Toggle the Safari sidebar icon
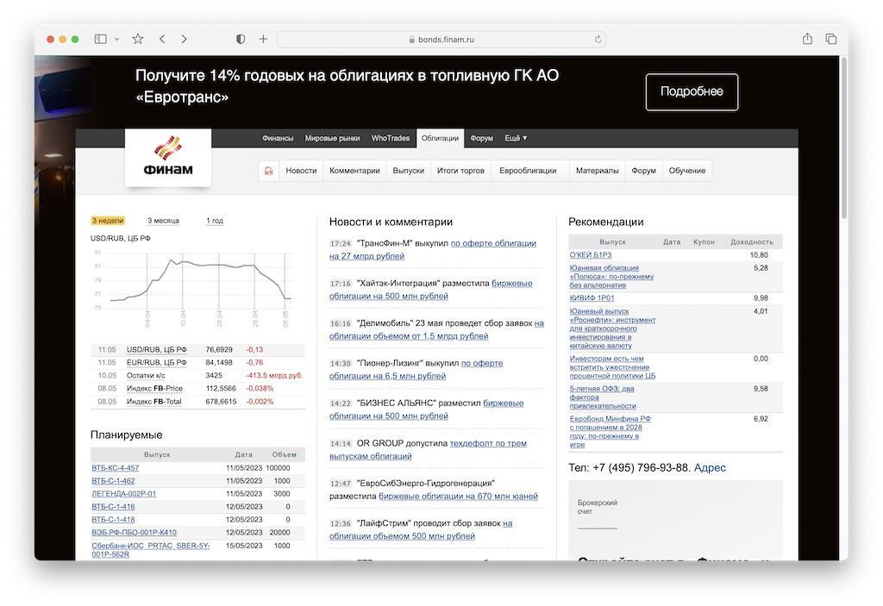This screenshot has width=883, height=606. pos(101,39)
